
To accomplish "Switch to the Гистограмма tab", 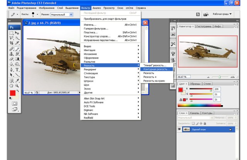I will point(203,27).
